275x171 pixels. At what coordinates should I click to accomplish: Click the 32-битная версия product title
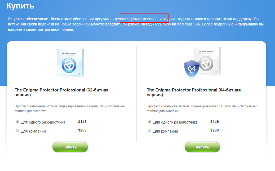pos(61,92)
